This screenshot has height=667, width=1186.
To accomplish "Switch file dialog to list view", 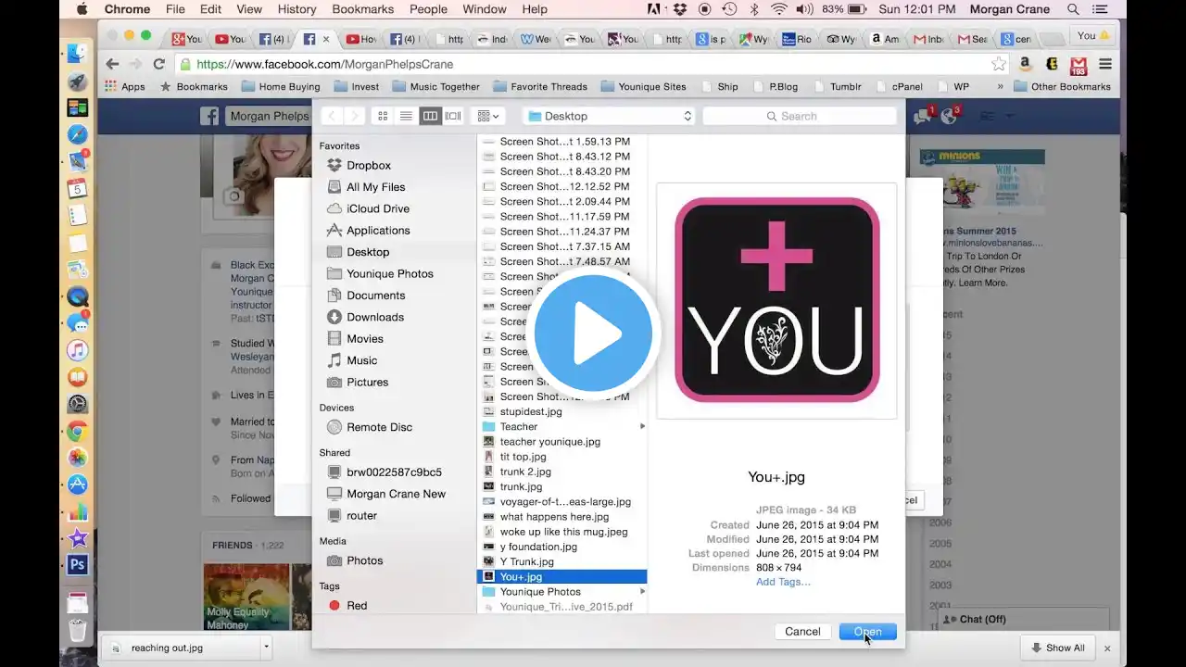I will click(x=406, y=116).
